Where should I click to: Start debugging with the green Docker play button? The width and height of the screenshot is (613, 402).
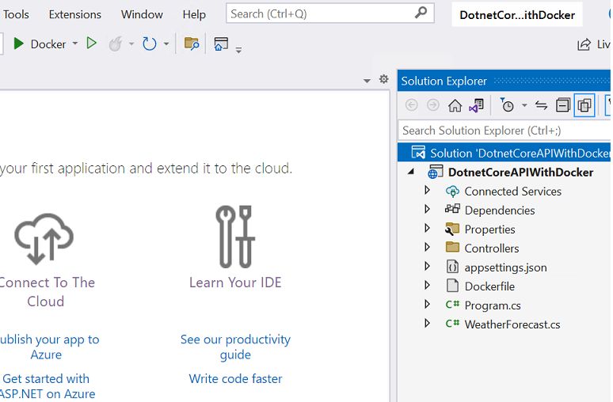[x=18, y=44]
